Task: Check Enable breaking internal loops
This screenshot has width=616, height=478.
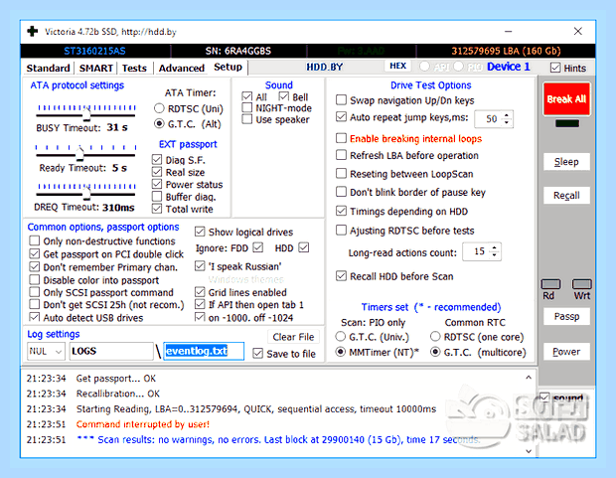Action: tap(341, 138)
